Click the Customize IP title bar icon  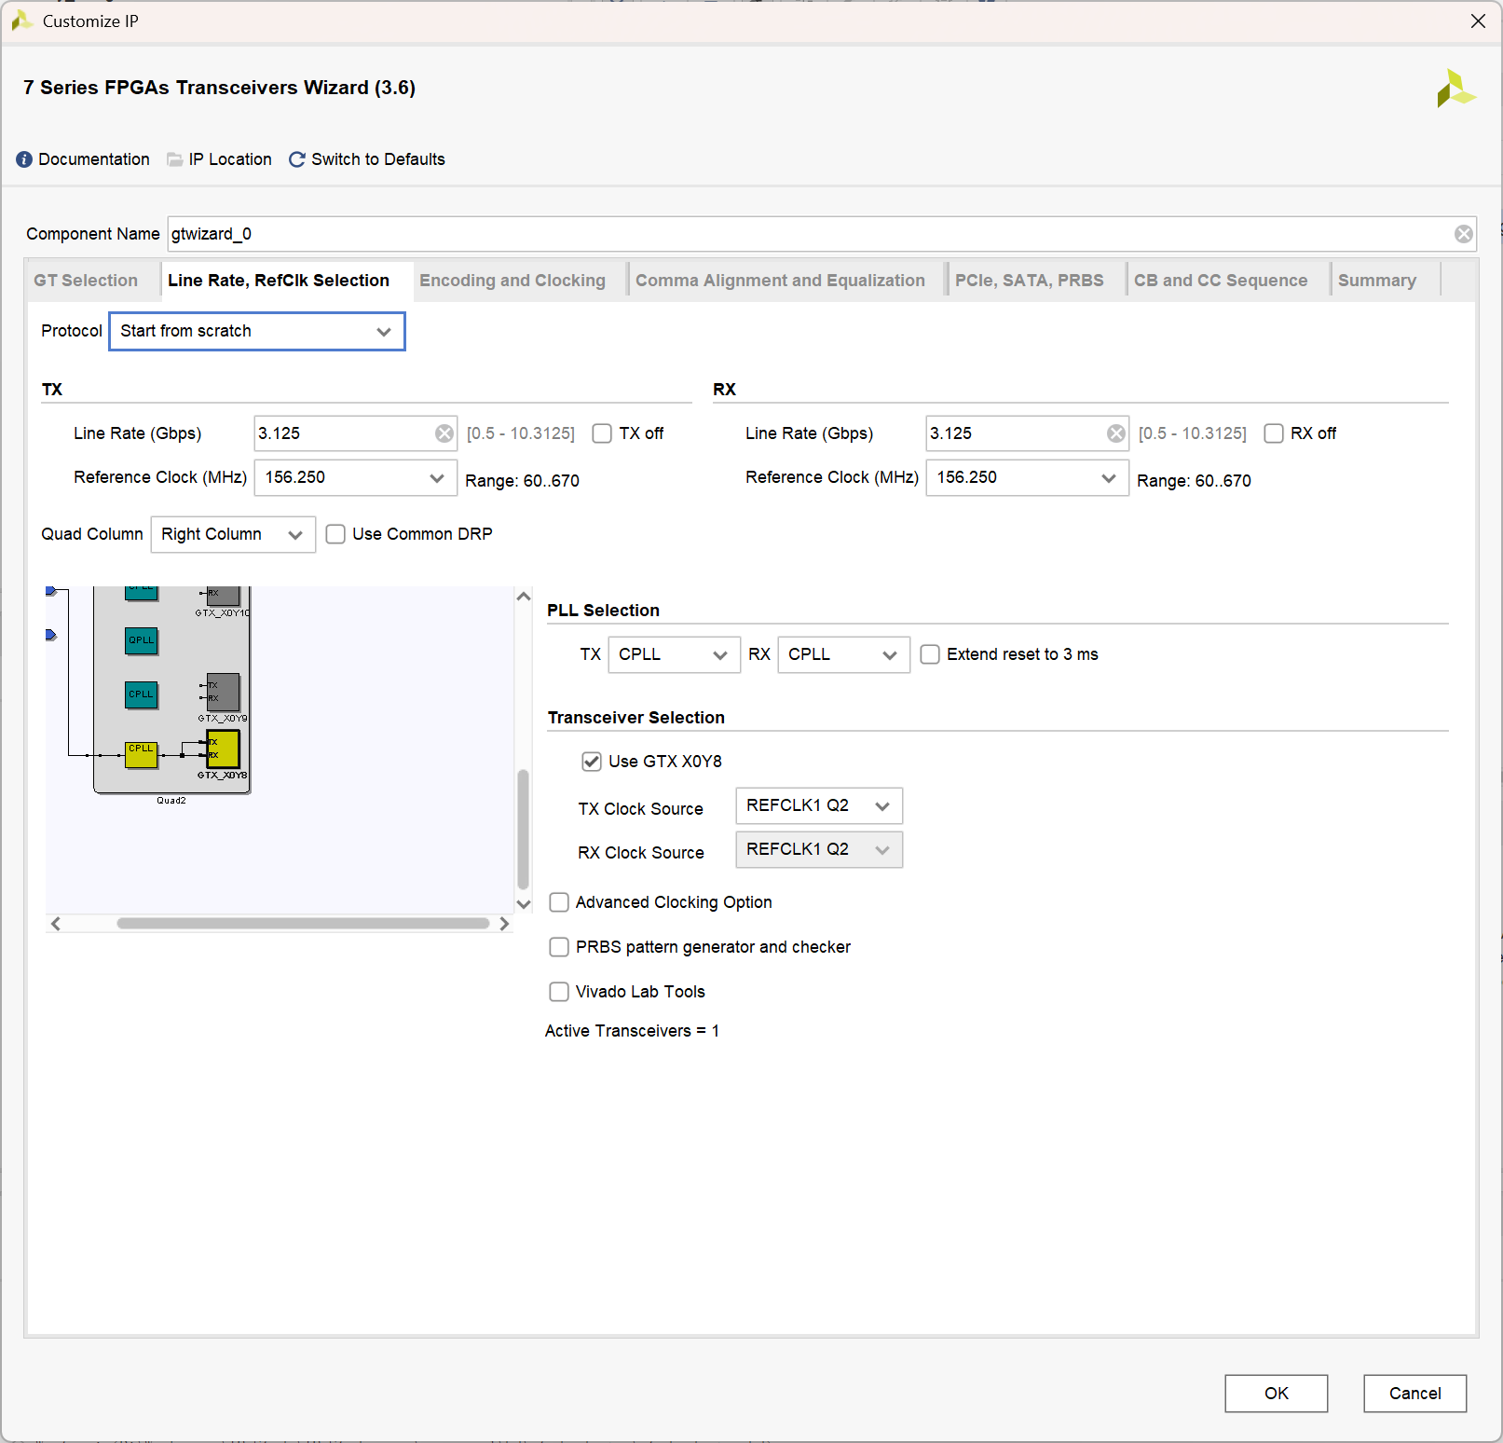point(21,21)
